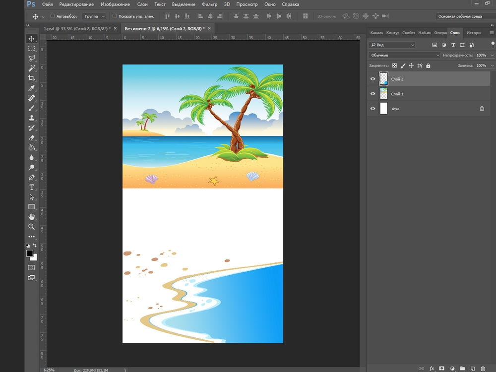This screenshot has height=372, width=496.
Task: Delete layer using the trash icon
Action: click(483, 369)
